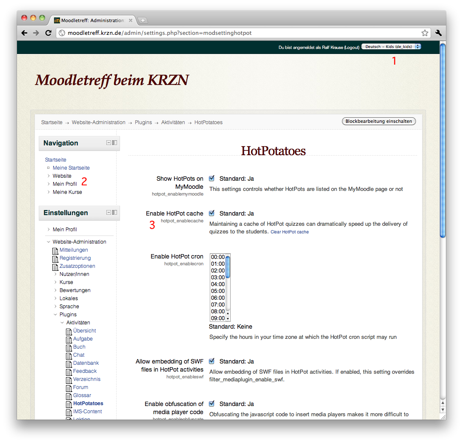Click the Glossar page icon
Image resolution: width=463 pixels, height=443 pixels.
(x=69, y=396)
